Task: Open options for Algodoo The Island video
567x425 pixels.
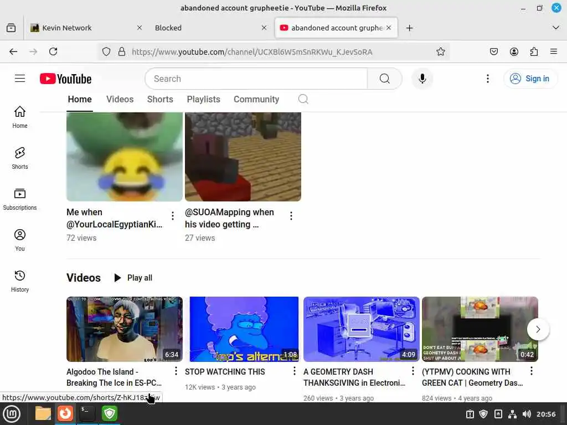Action: pyautogui.click(x=176, y=371)
